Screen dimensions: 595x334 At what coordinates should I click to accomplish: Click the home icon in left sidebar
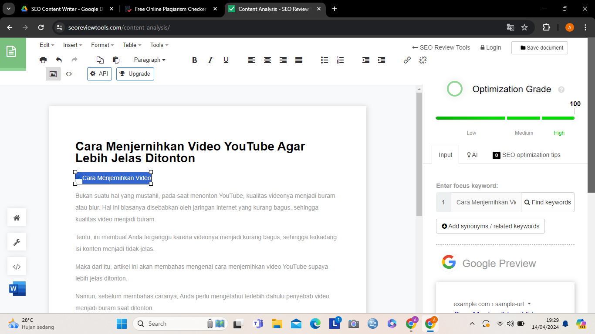pyautogui.click(x=17, y=218)
